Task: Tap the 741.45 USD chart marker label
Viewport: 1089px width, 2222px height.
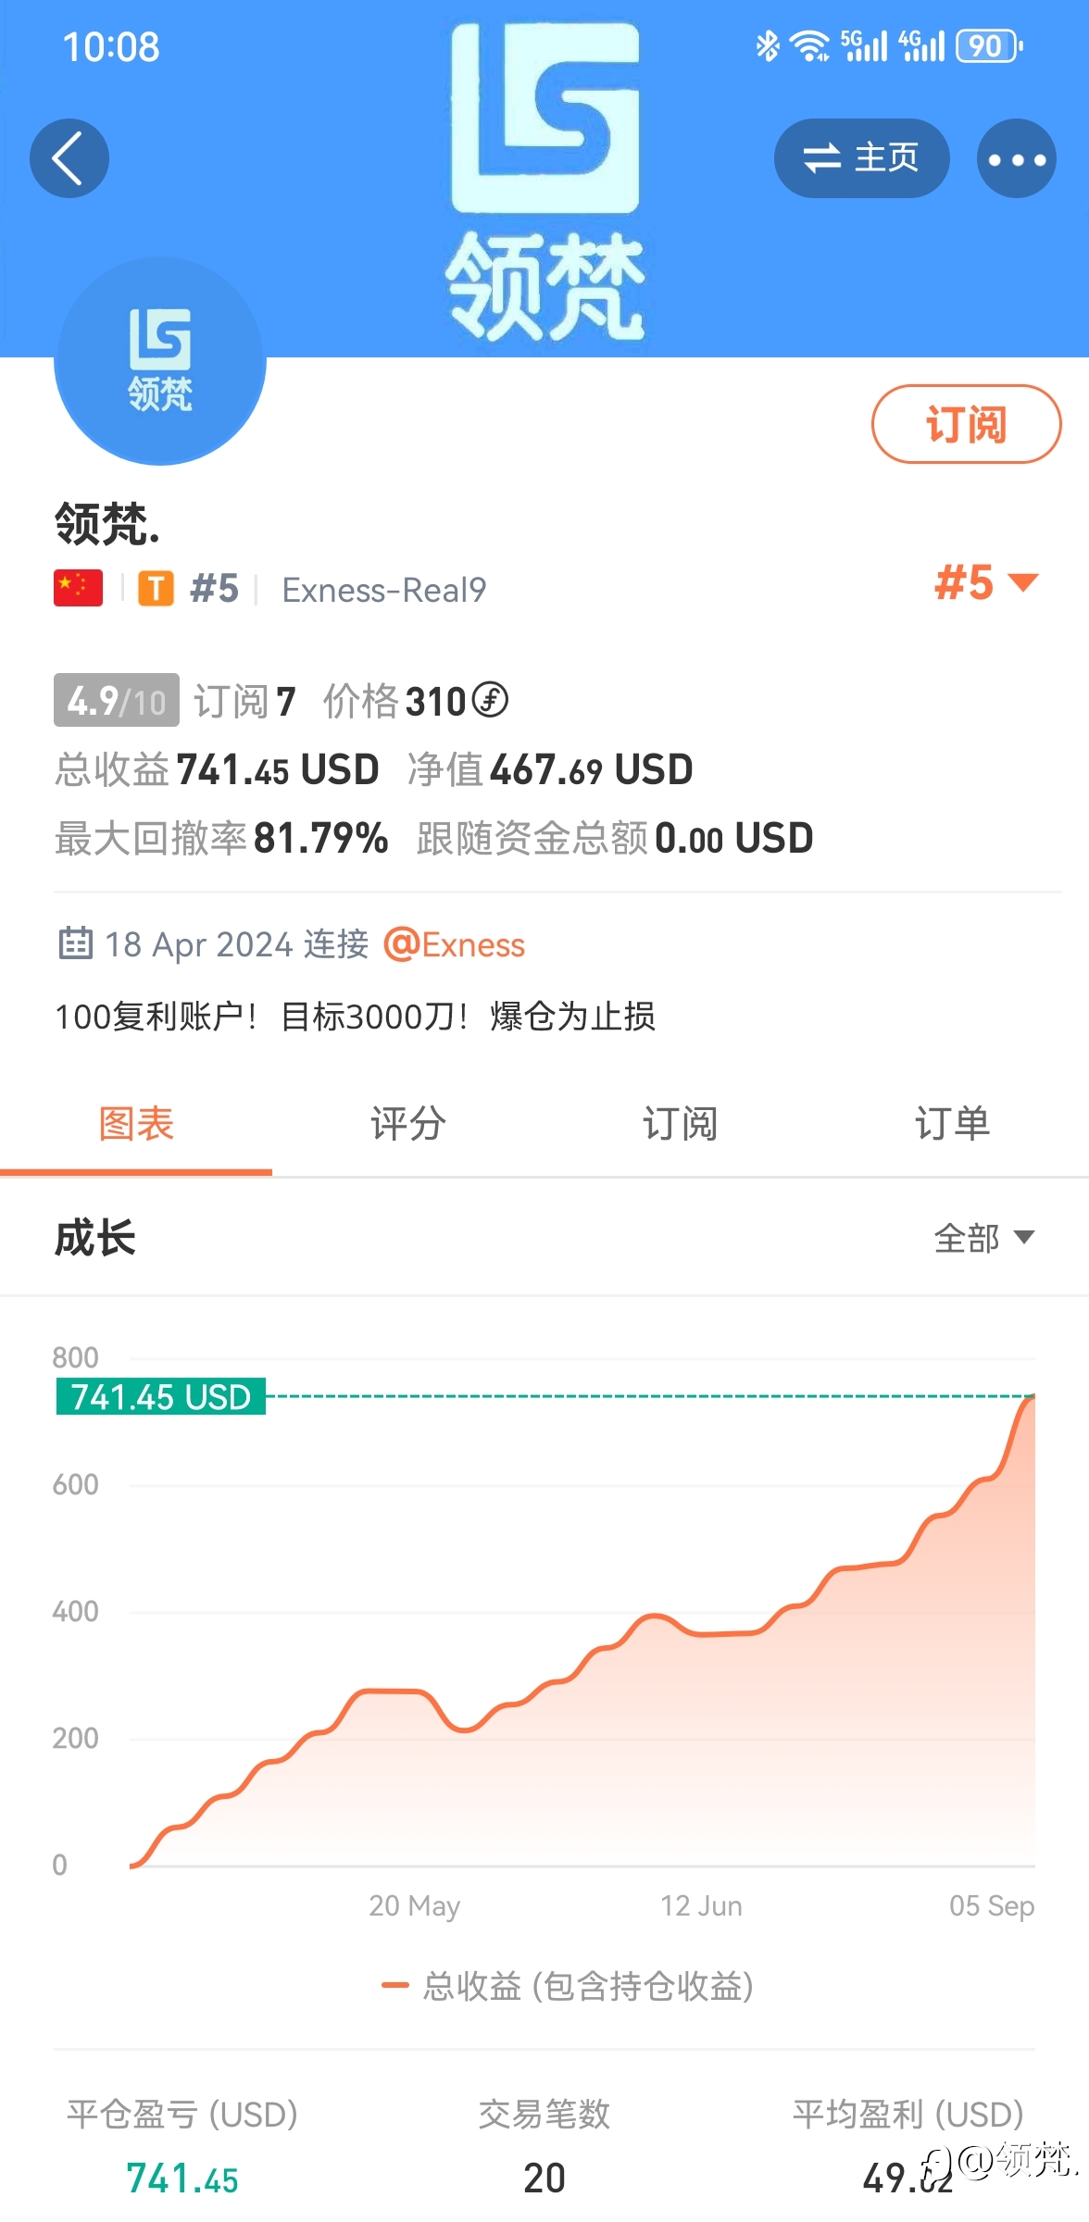Action: tap(161, 1396)
